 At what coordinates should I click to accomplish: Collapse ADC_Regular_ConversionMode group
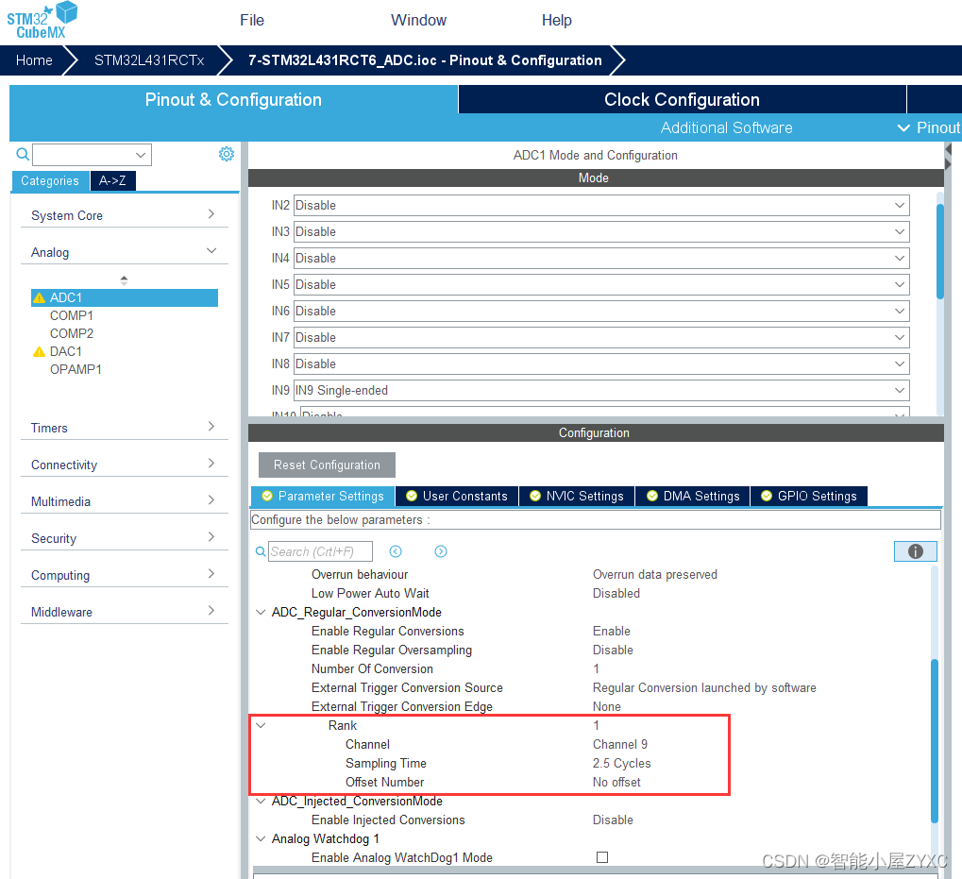(261, 612)
